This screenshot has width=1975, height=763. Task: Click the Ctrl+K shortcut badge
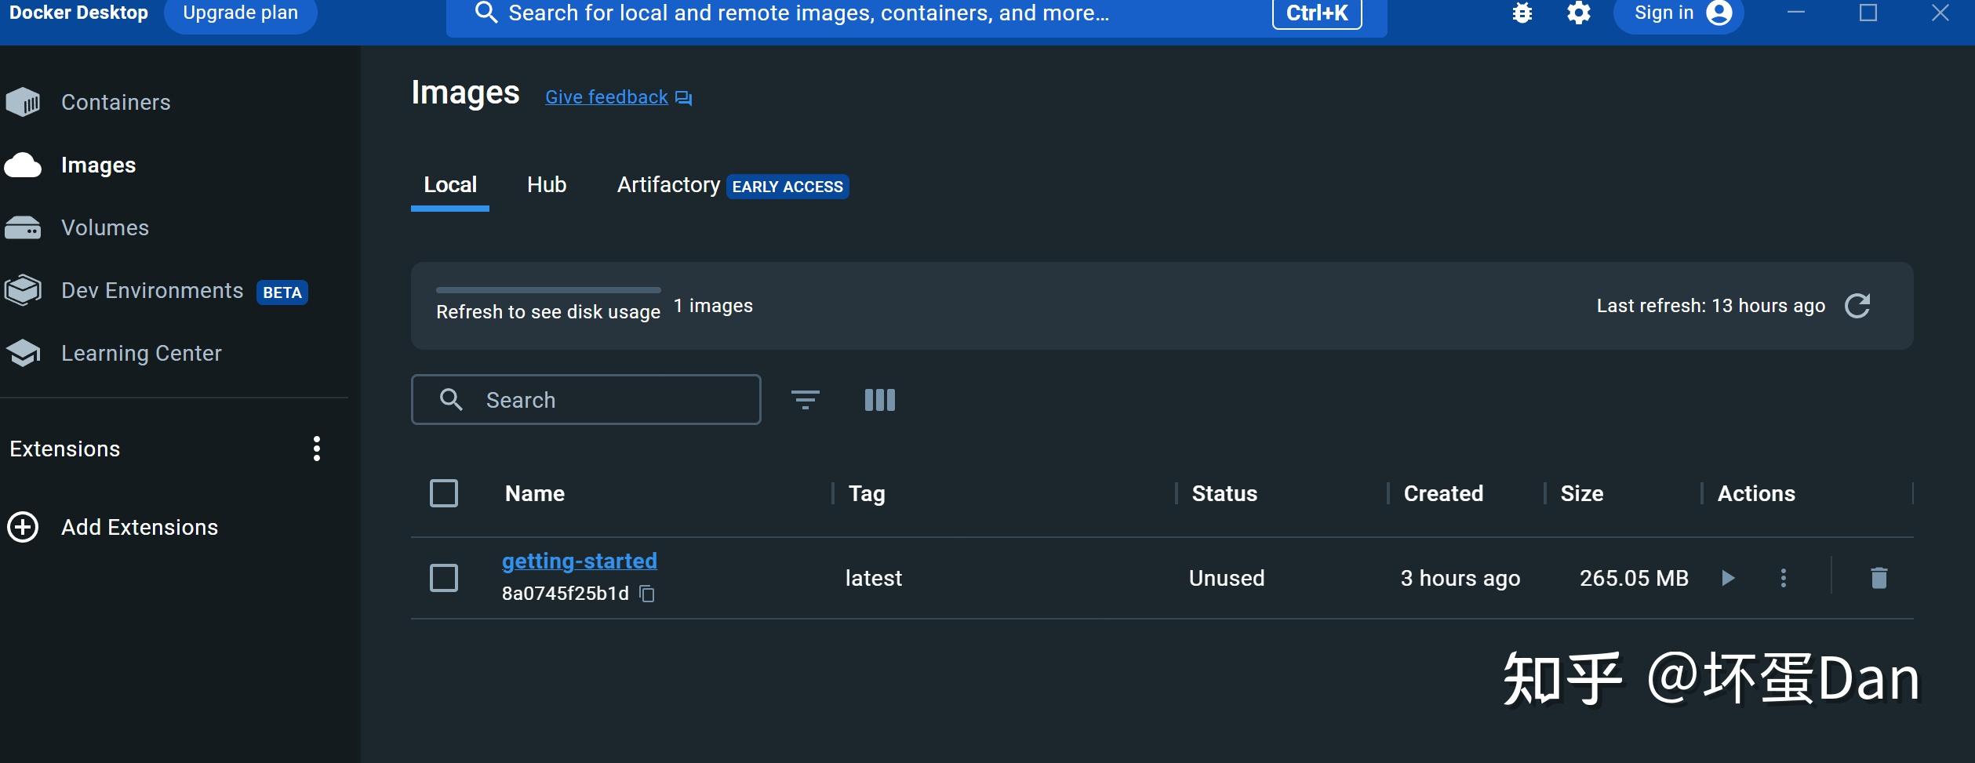[1317, 13]
